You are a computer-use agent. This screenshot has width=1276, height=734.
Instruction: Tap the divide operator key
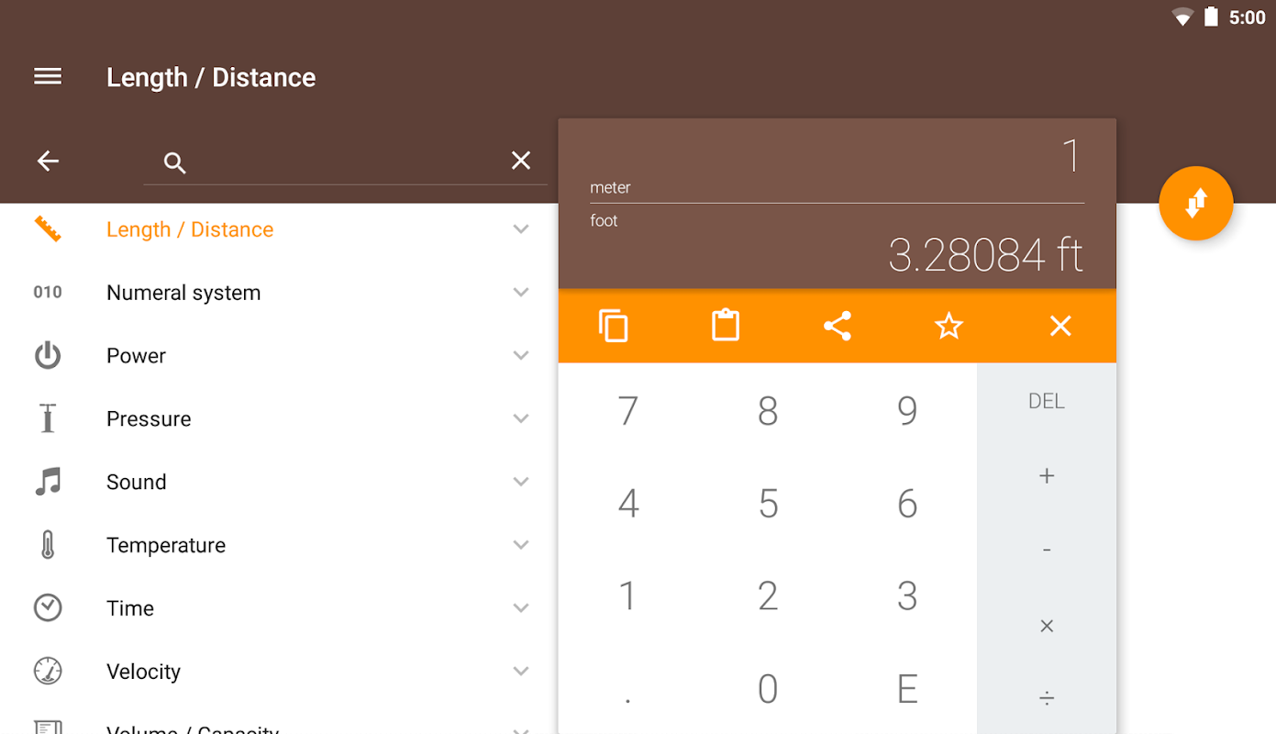coord(1047,699)
